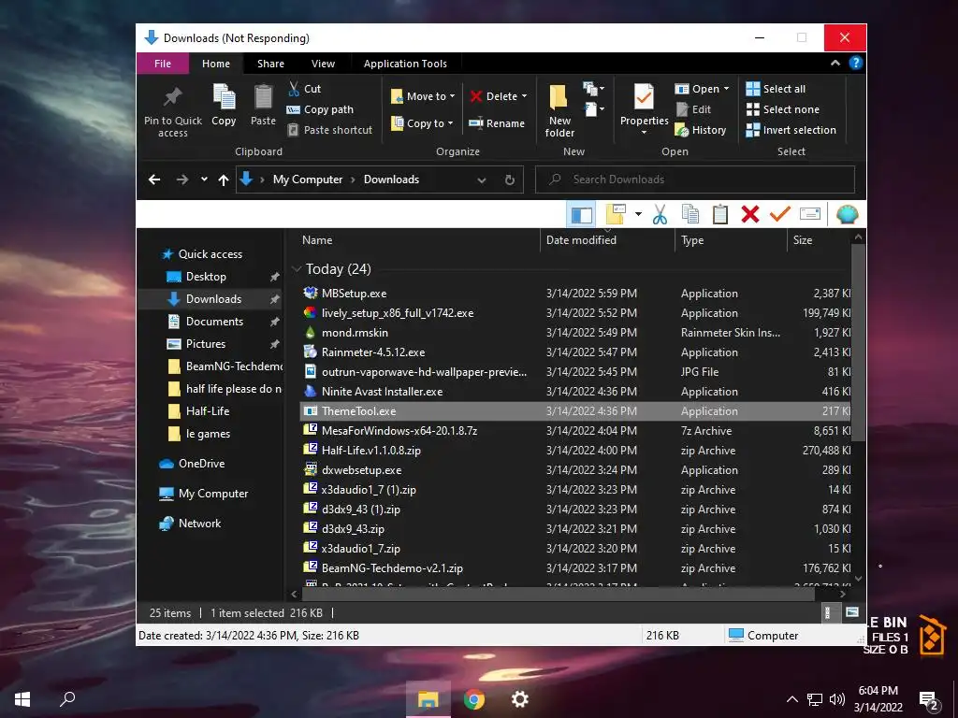This screenshot has width=958, height=718.
Task: Show file History from the ribbon
Action: 700,129
